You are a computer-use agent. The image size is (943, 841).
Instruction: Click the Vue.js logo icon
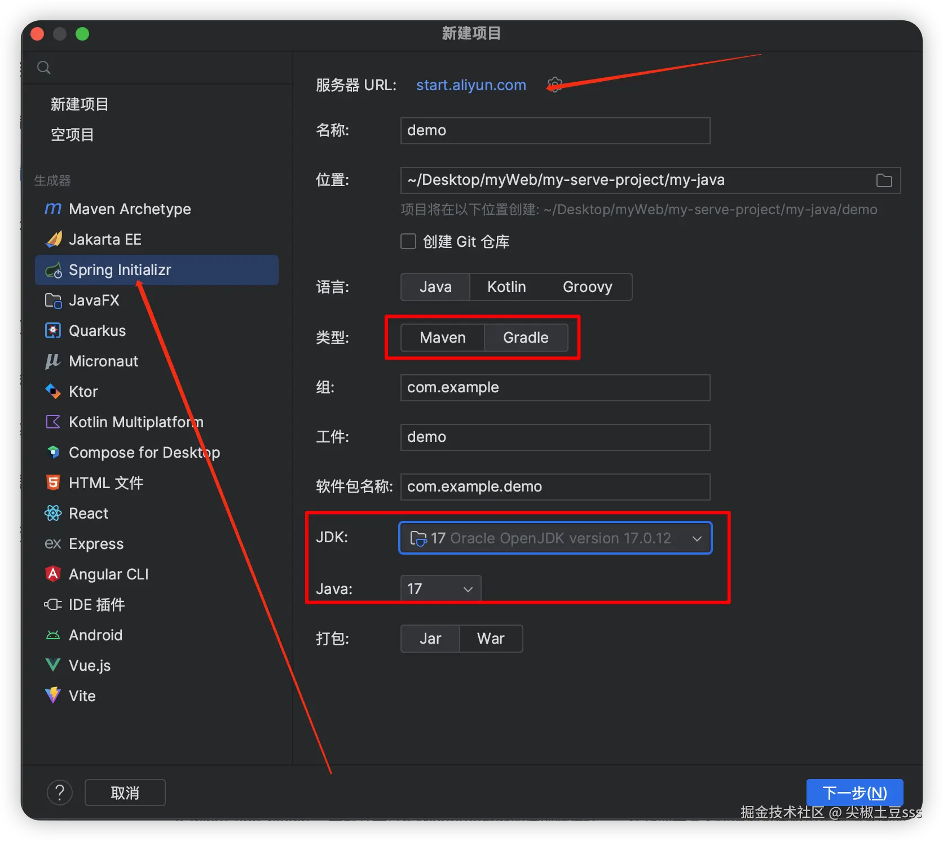(53, 666)
